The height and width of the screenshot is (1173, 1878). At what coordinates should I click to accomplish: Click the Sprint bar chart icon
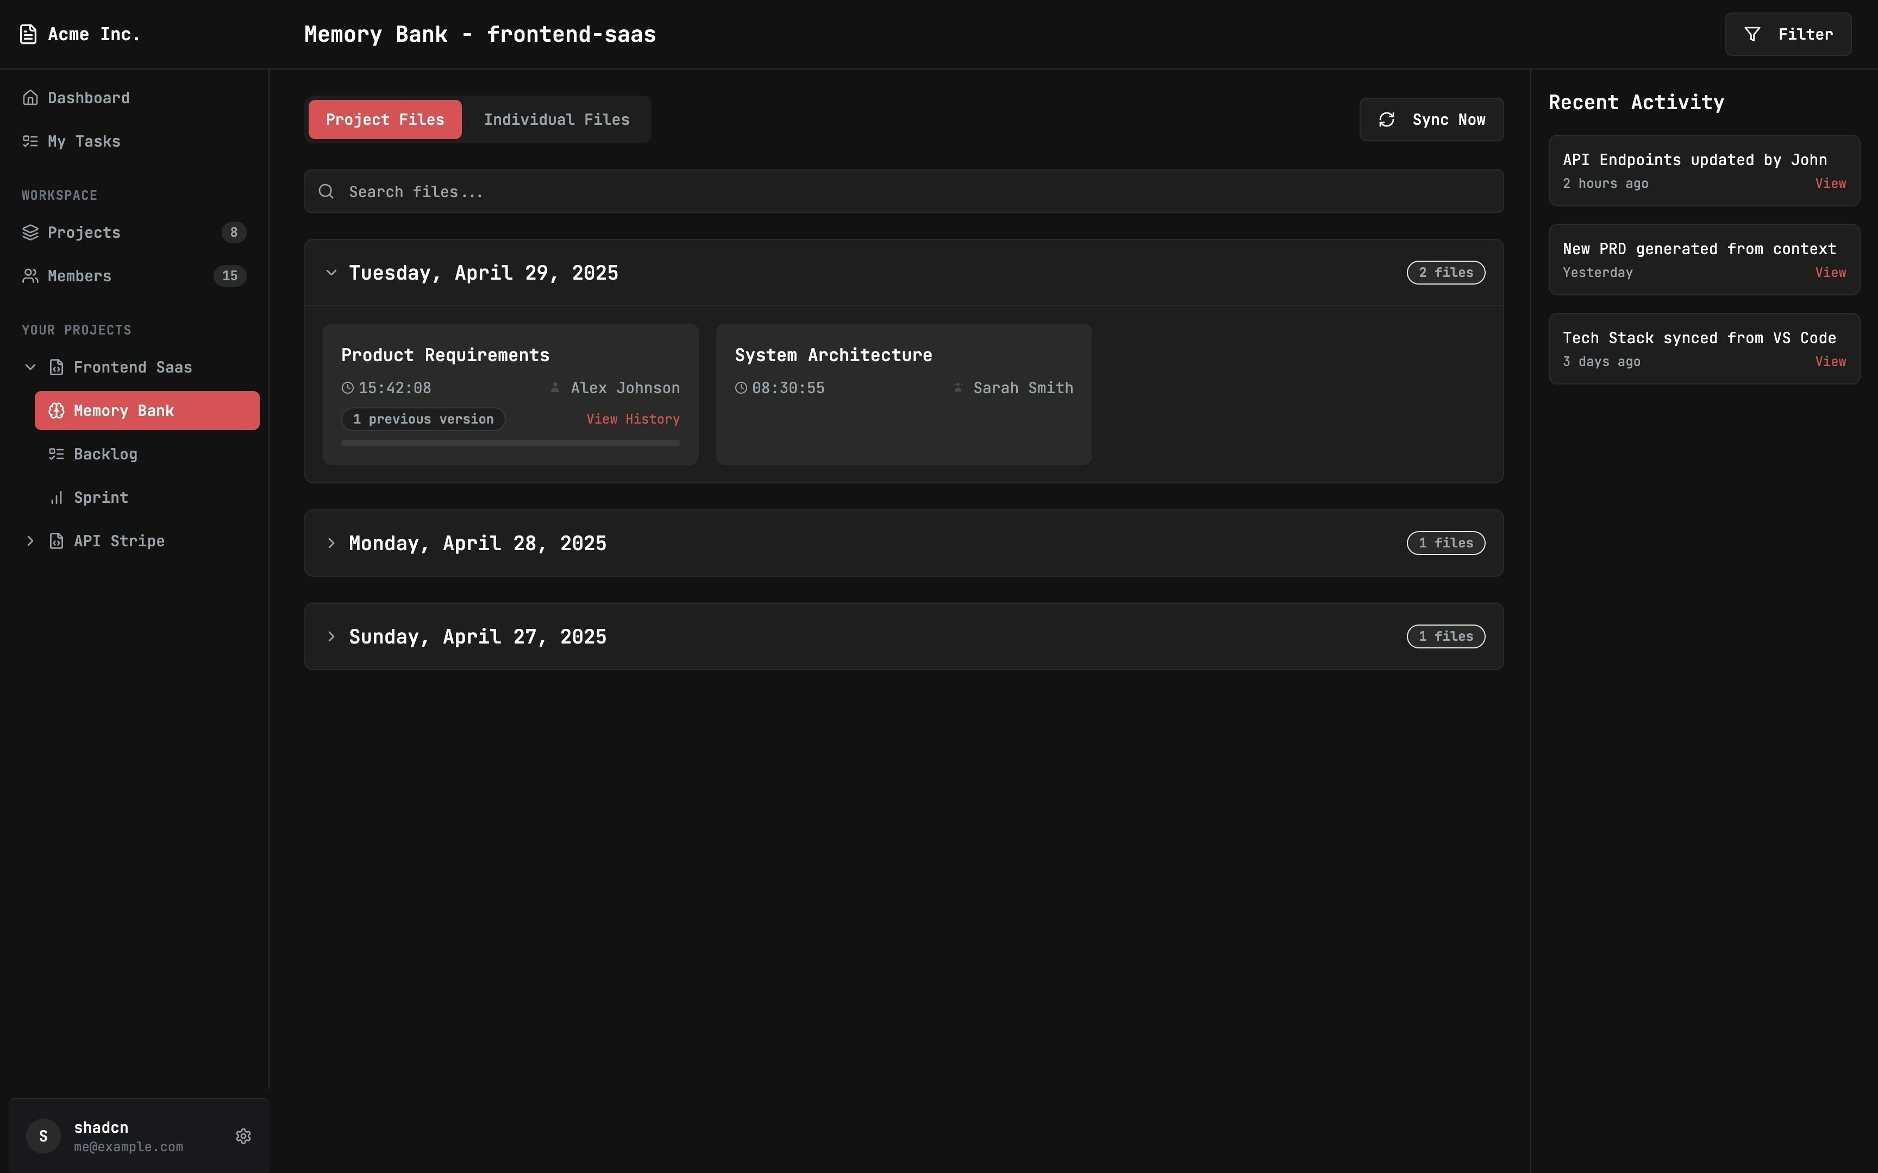click(56, 498)
